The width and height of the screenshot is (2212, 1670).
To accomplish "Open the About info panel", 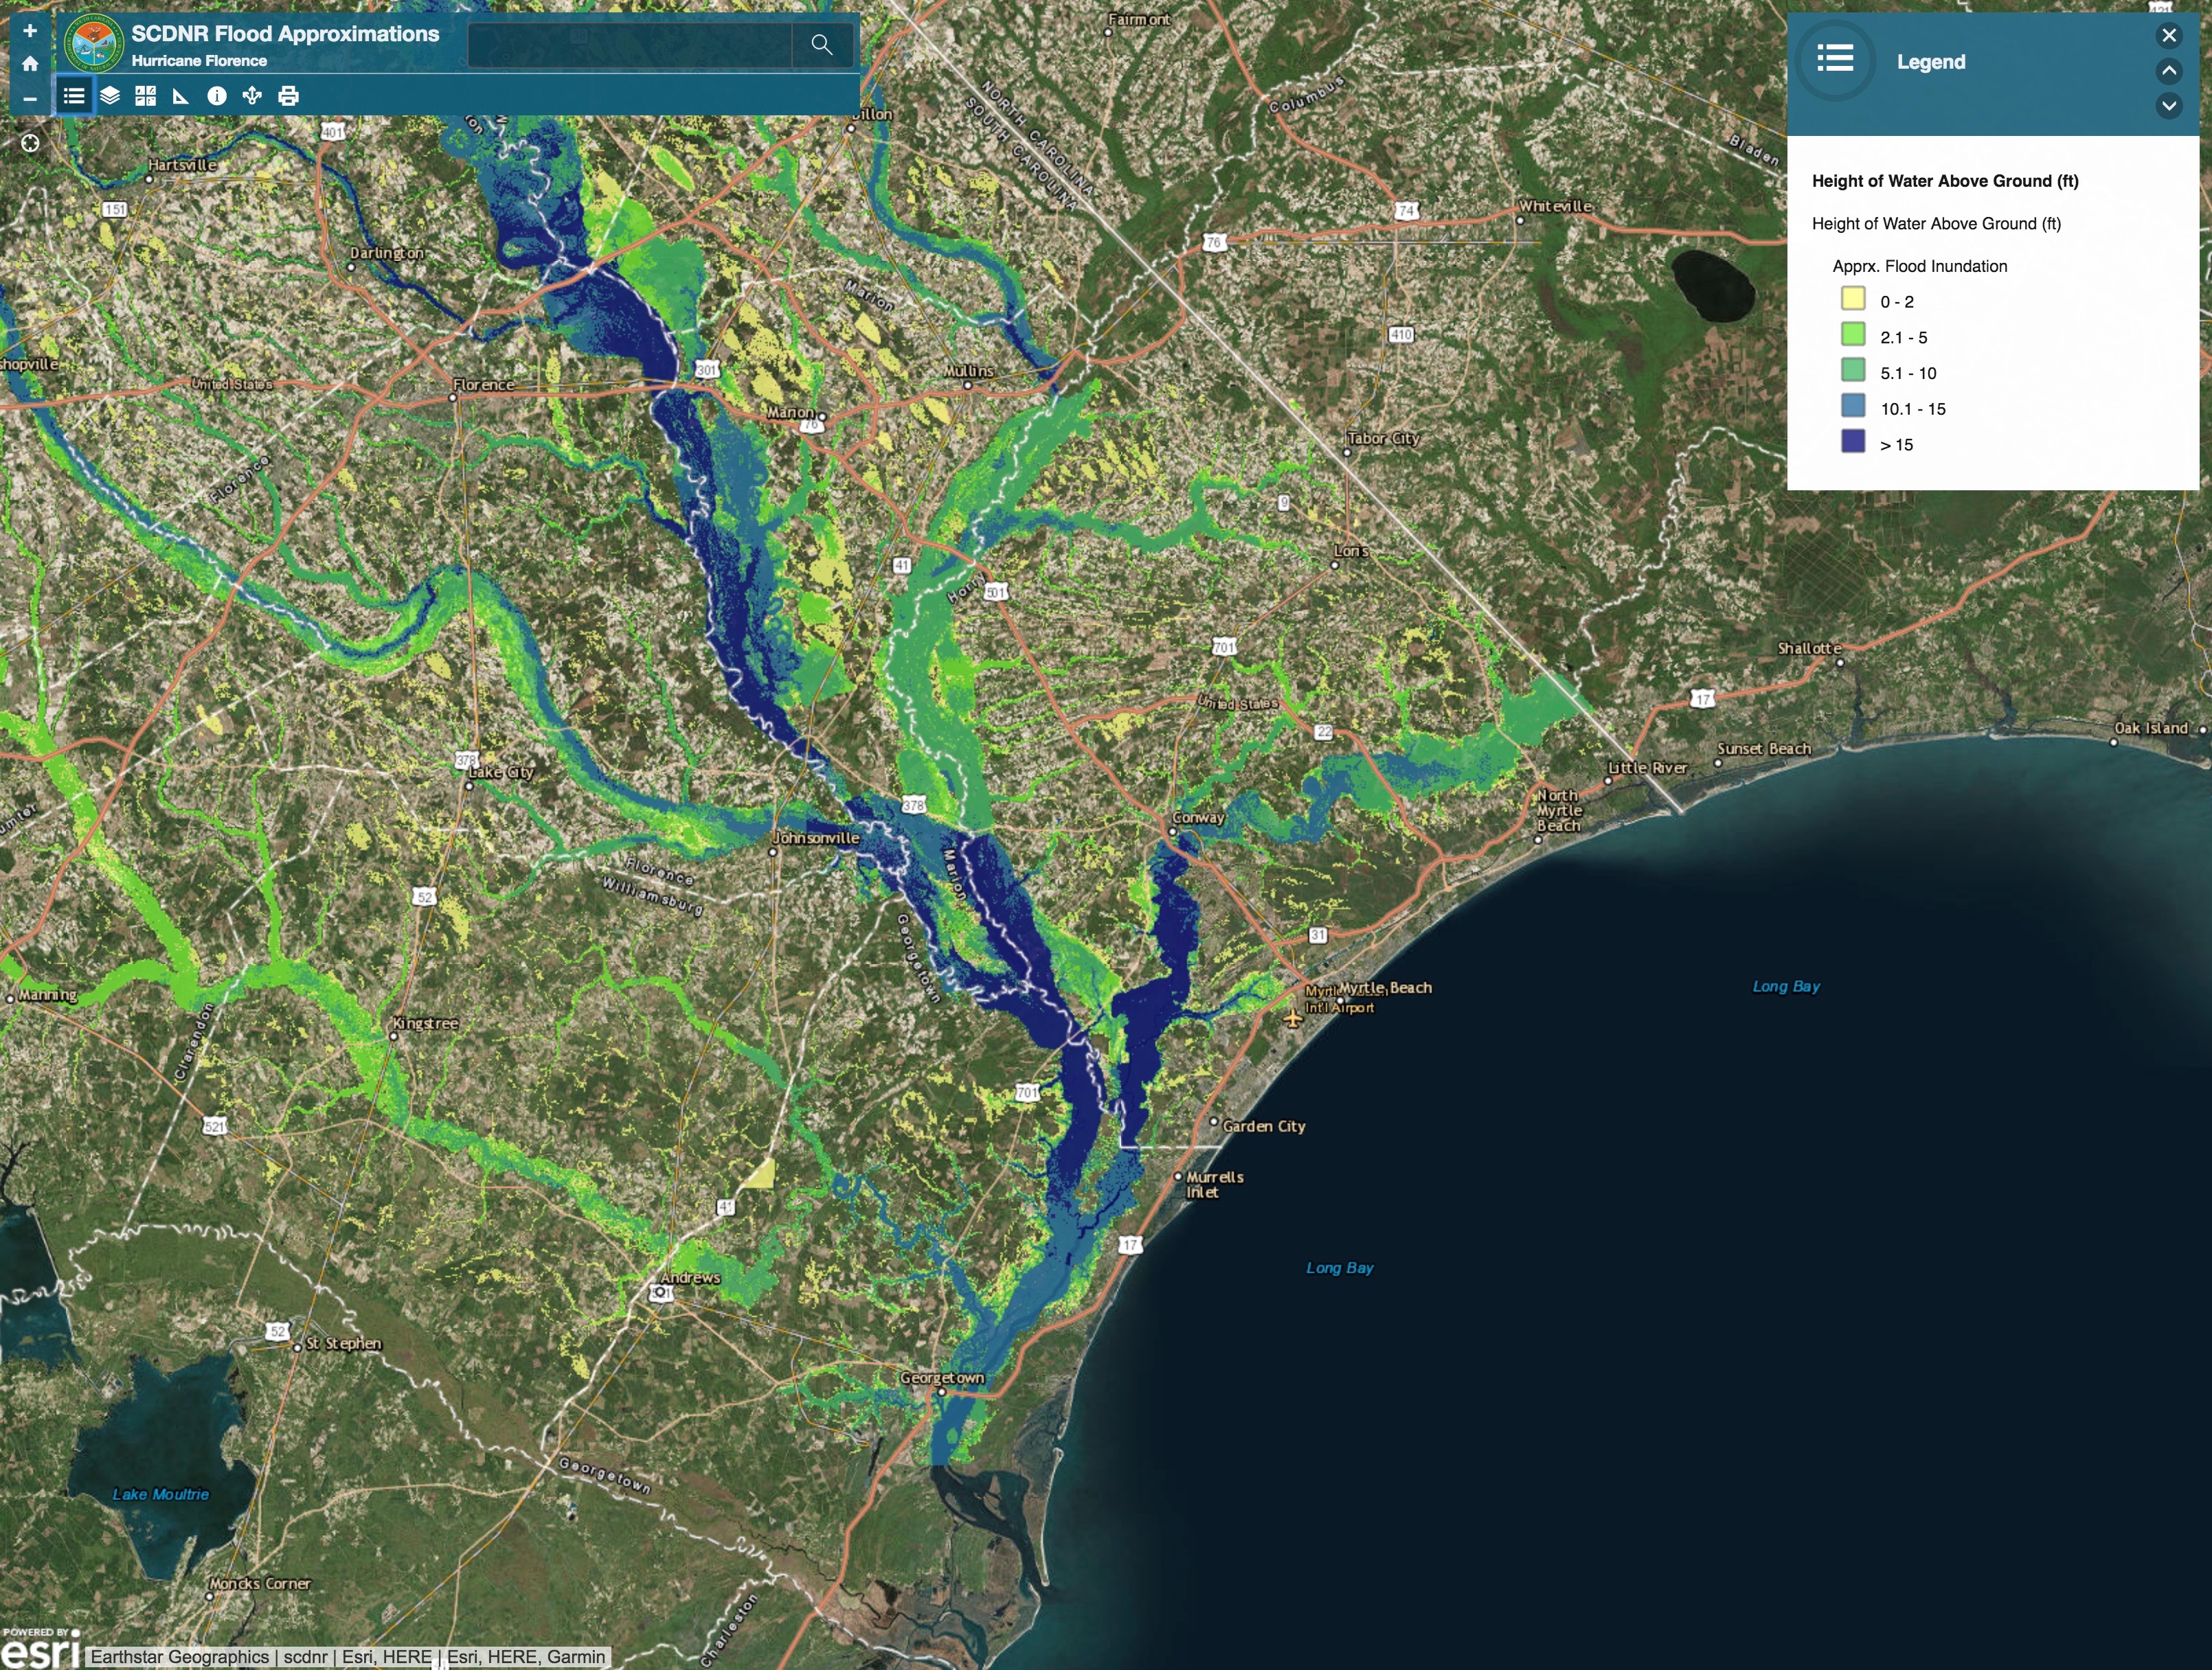I will click(216, 96).
